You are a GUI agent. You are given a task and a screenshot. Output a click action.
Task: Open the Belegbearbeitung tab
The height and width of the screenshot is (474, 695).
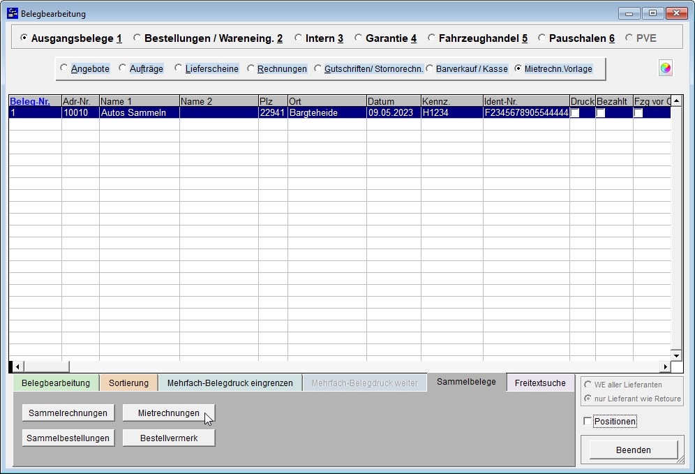(x=55, y=383)
